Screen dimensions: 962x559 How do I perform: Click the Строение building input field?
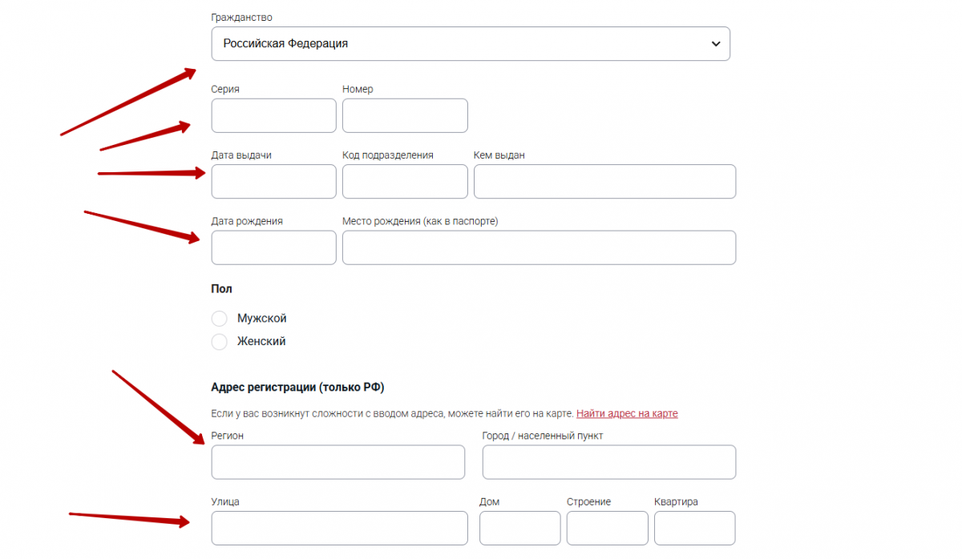click(x=607, y=529)
